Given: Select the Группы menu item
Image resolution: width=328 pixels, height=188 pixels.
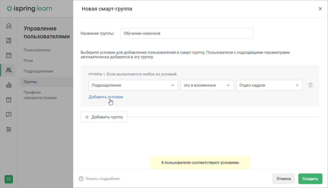Looking at the screenshot, I should tap(46, 82).
